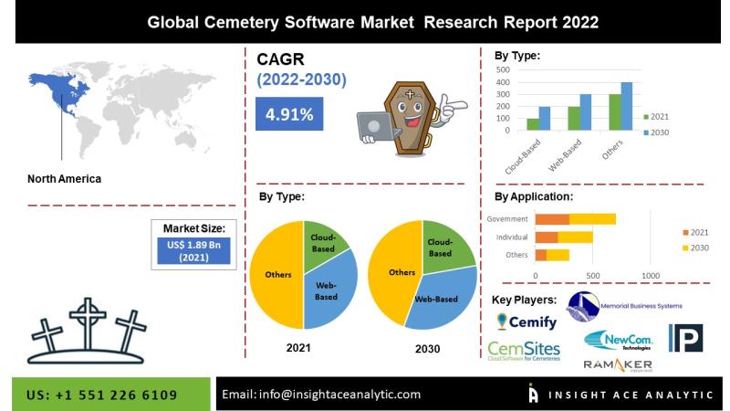Image resolution: width=730 pixels, height=411 pixels.
Task: Click the blue 2030 Others bar in bar chart
Action: tap(627, 106)
